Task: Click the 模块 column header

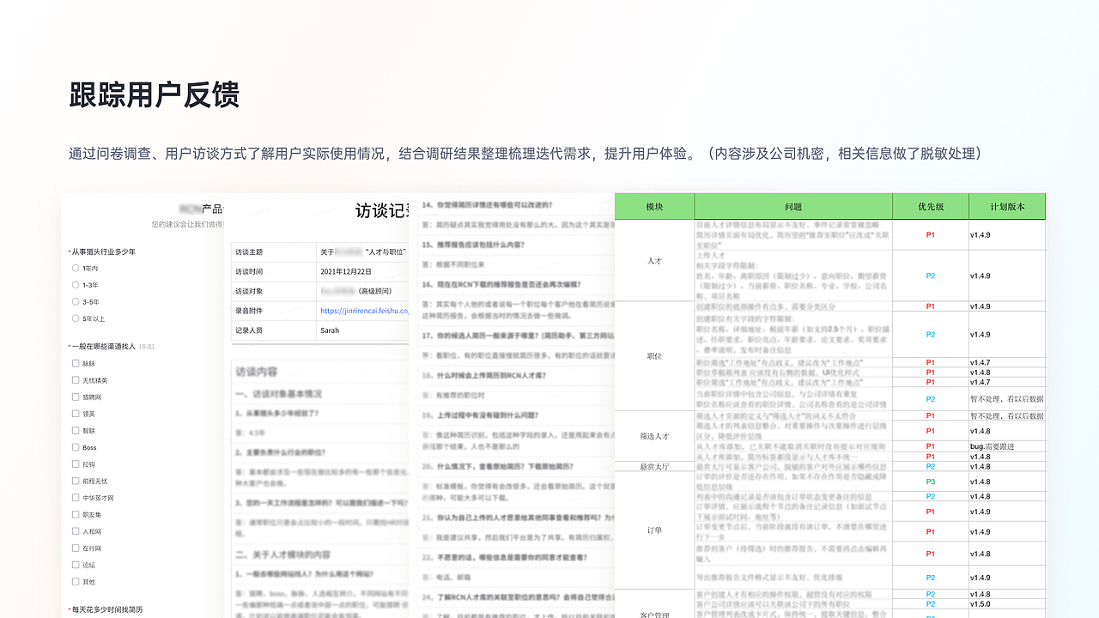Action: [655, 207]
